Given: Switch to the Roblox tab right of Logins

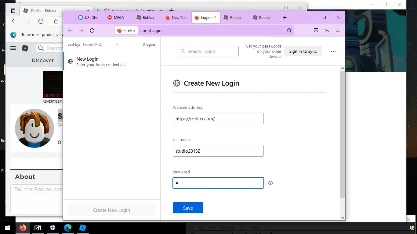Looking at the screenshot, I should pyautogui.click(x=233, y=18).
